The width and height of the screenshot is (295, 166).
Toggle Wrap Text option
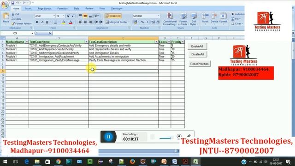click(113, 16)
